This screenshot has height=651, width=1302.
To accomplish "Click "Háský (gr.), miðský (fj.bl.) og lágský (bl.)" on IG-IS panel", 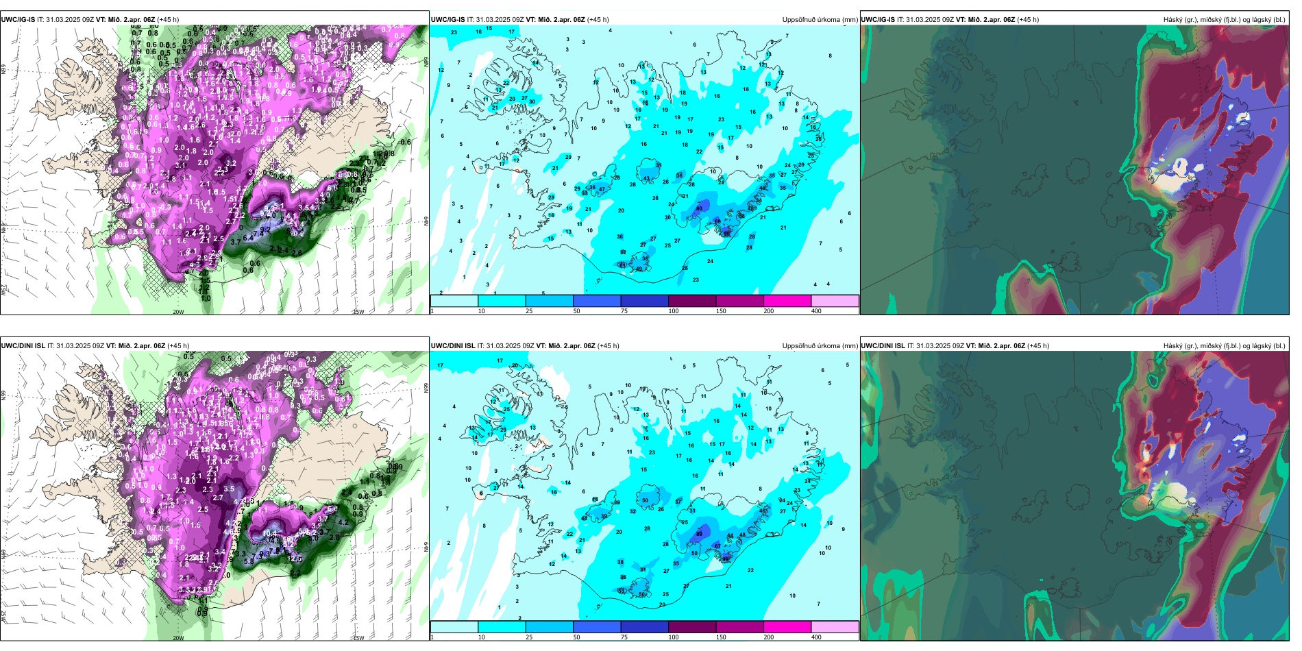I will (x=1224, y=20).
